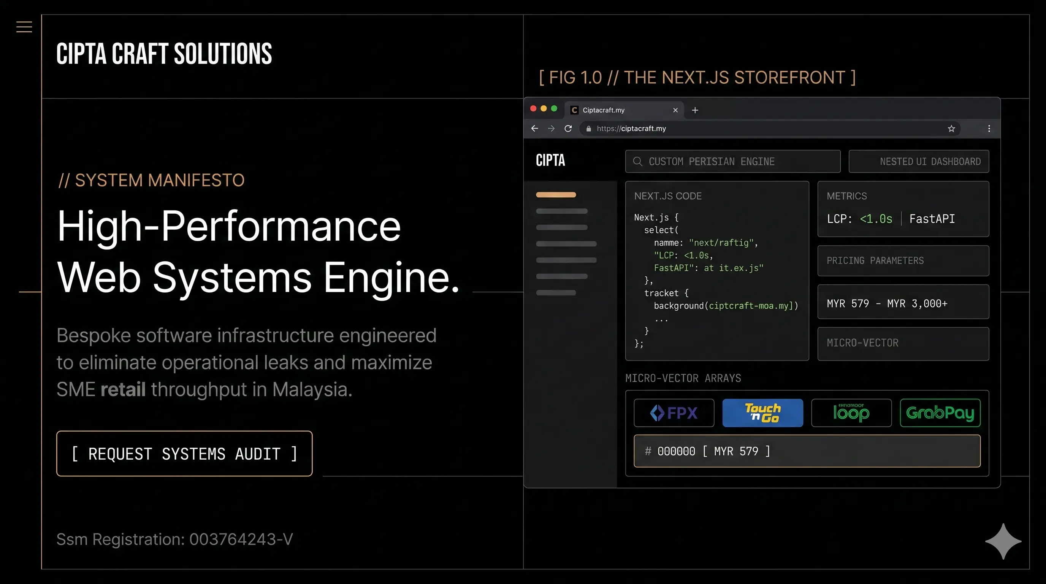The image size is (1046, 584).
Task: Bookmark the page with star icon
Action: click(x=951, y=129)
